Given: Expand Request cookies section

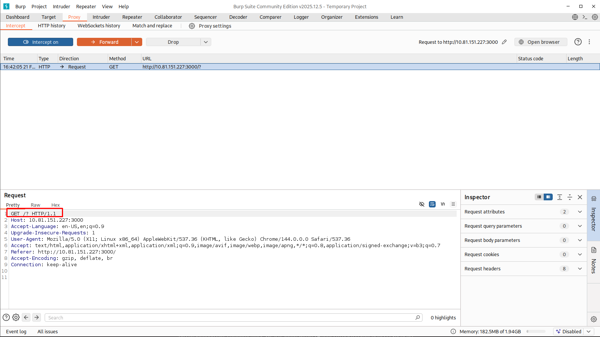Looking at the screenshot, I should pos(580,254).
